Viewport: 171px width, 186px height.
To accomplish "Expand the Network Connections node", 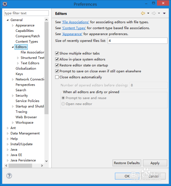I will pos(13,79).
